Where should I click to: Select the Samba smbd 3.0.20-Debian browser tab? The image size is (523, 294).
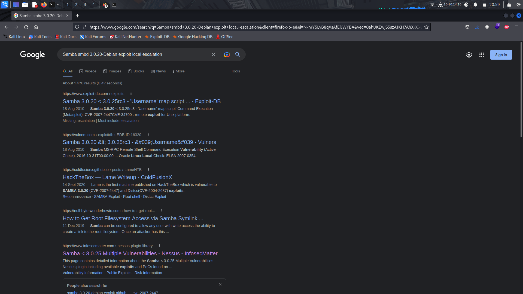(x=41, y=16)
